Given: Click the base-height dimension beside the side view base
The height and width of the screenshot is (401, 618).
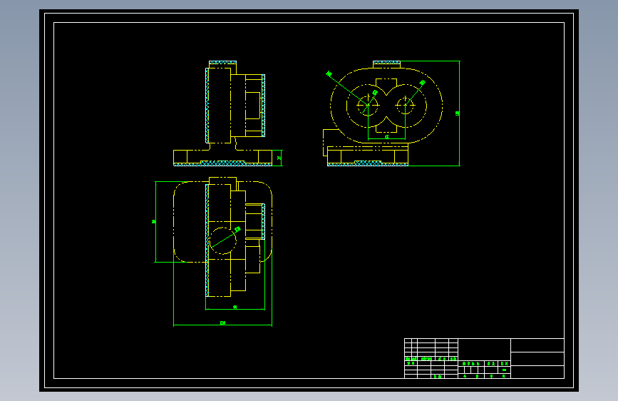Looking at the screenshot, I should coord(281,158).
